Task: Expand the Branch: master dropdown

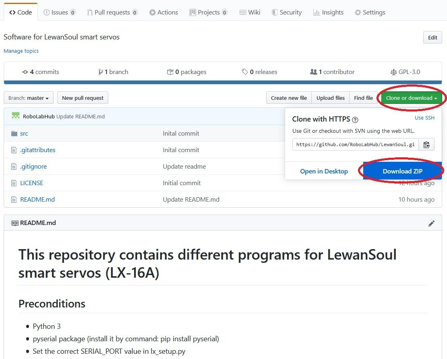Action: pyautogui.click(x=28, y=97)
